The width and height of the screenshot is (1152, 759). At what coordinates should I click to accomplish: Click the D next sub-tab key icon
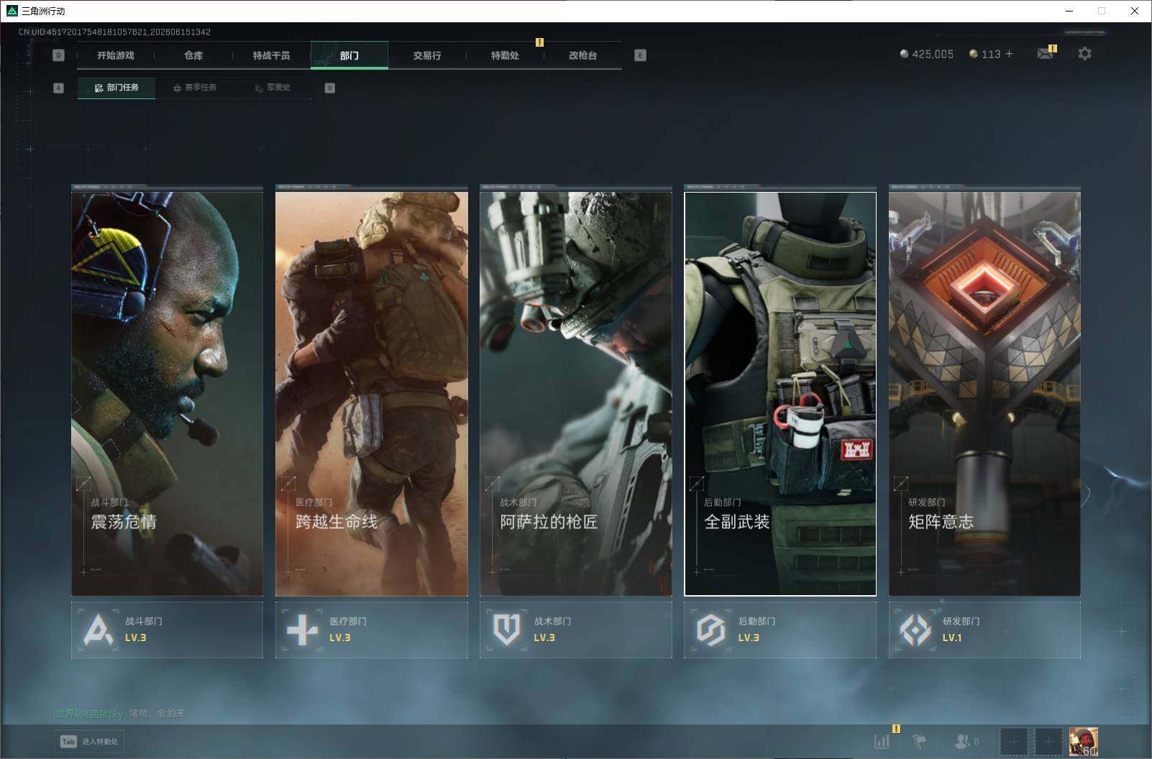[330, 88]
